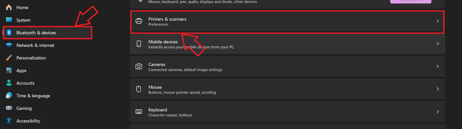Click the Accessibility figure icon

(x=9, y=121)
